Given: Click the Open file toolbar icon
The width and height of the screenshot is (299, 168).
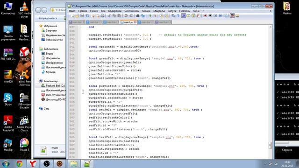Looking at the screenshot, I should (78, 16).
